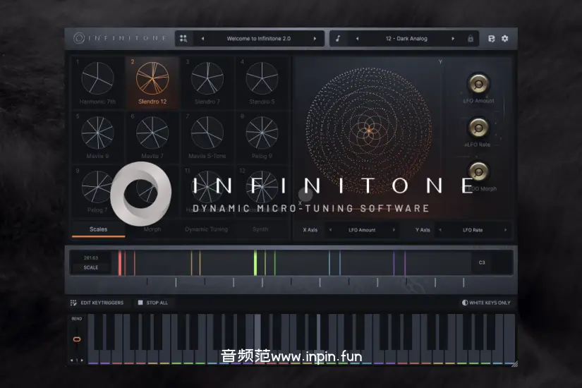
Task: Open the preset browser grid icon
Action: [183, 38]
